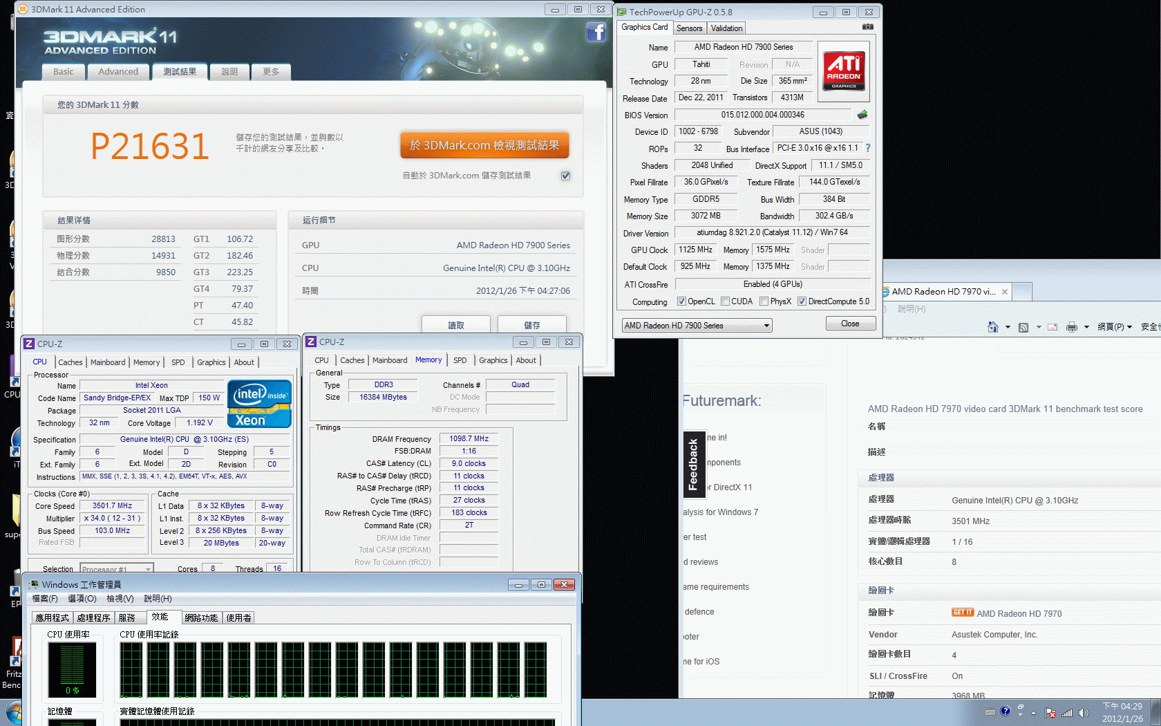Click the 儲存 button in 3DMark 11

(532, 324)
